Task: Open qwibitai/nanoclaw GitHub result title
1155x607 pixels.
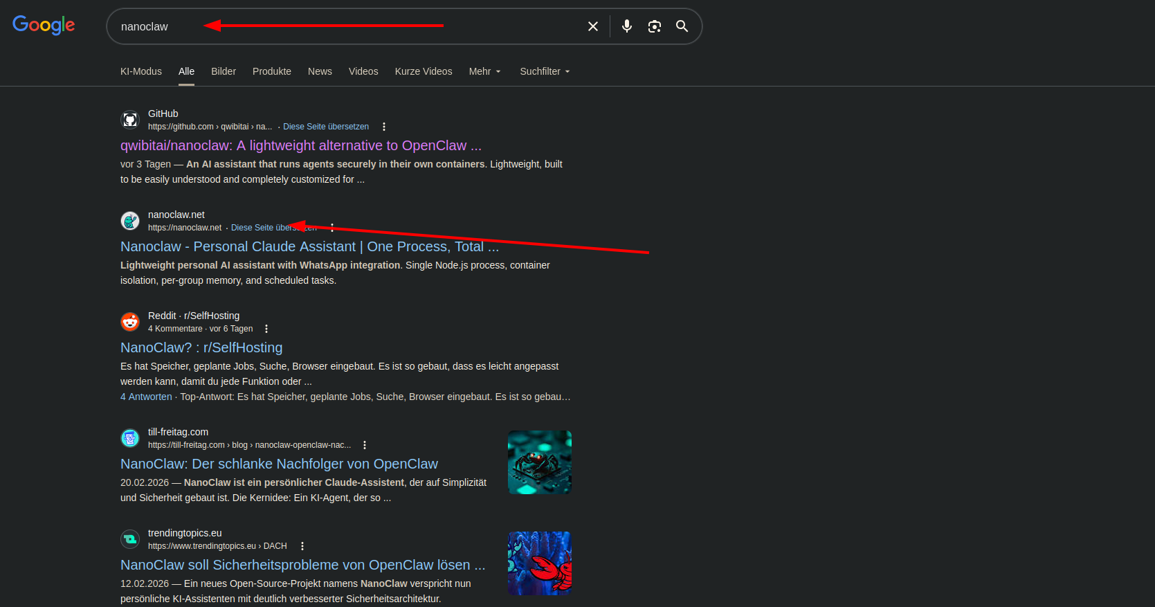Action: 301,145
